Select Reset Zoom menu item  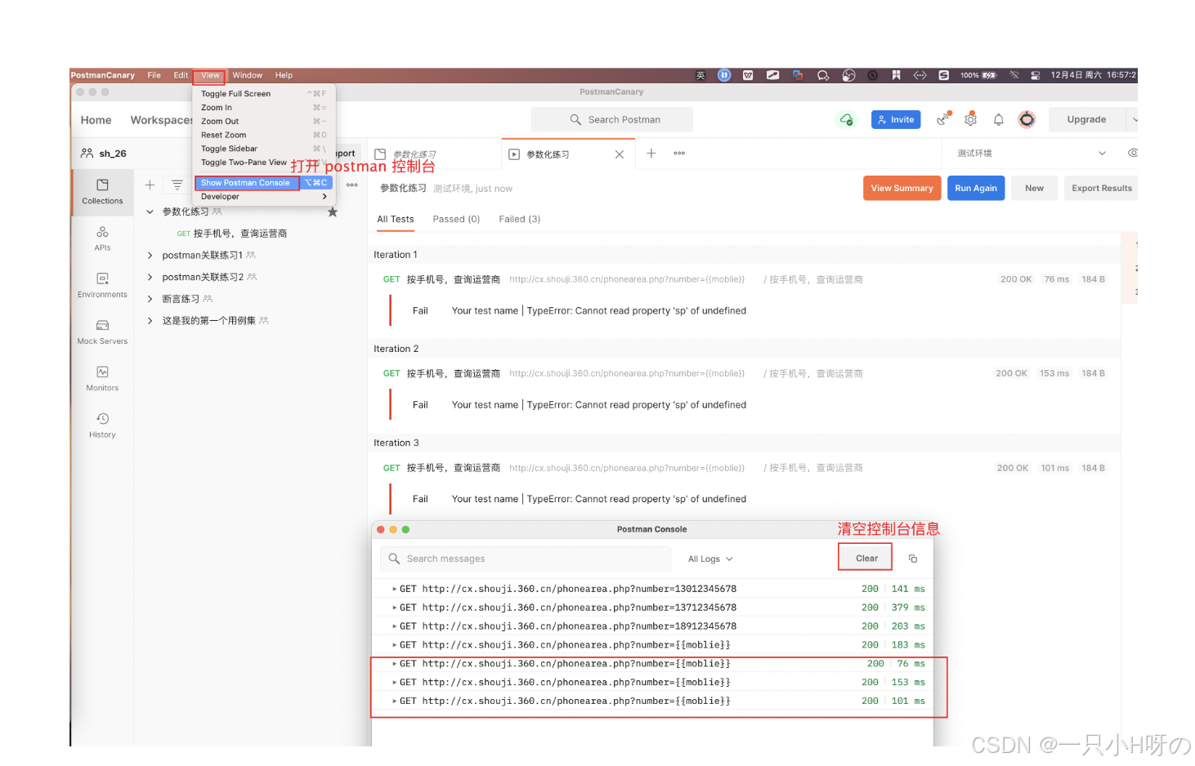(x=263, y=136)
